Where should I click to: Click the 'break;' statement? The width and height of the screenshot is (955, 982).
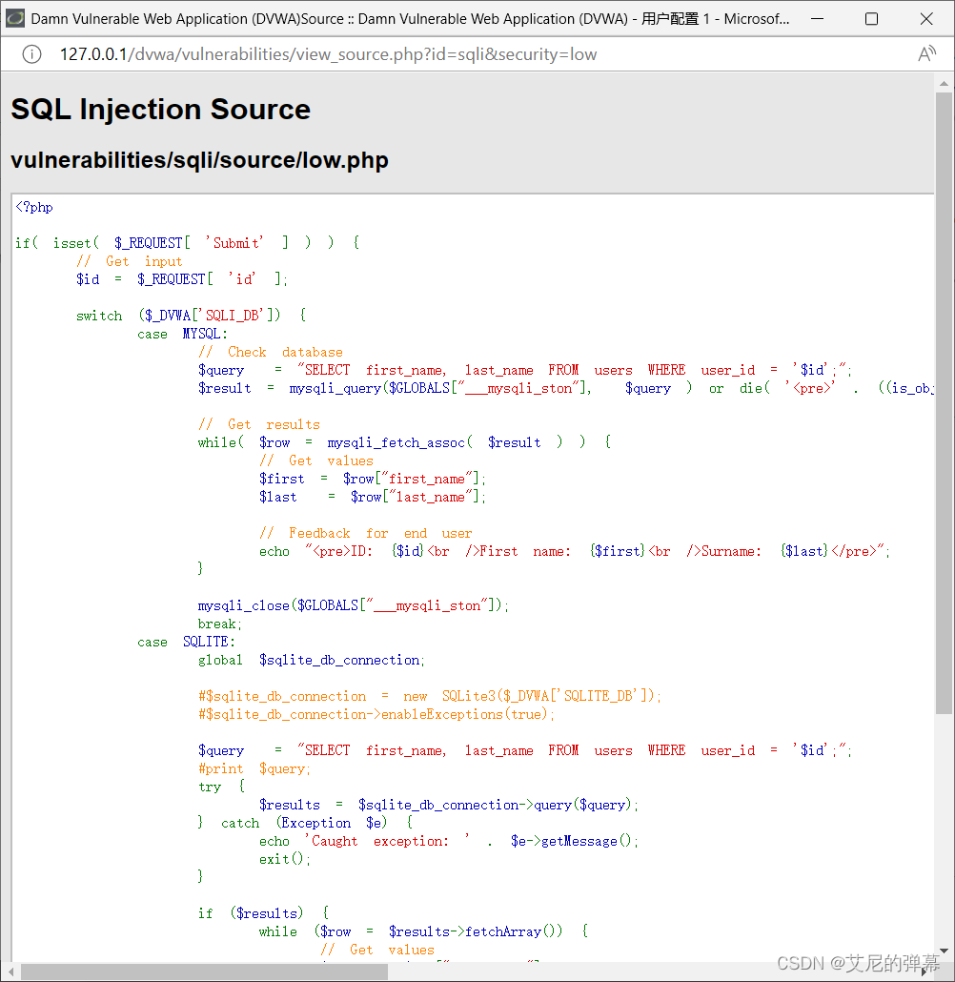[220, 624]
